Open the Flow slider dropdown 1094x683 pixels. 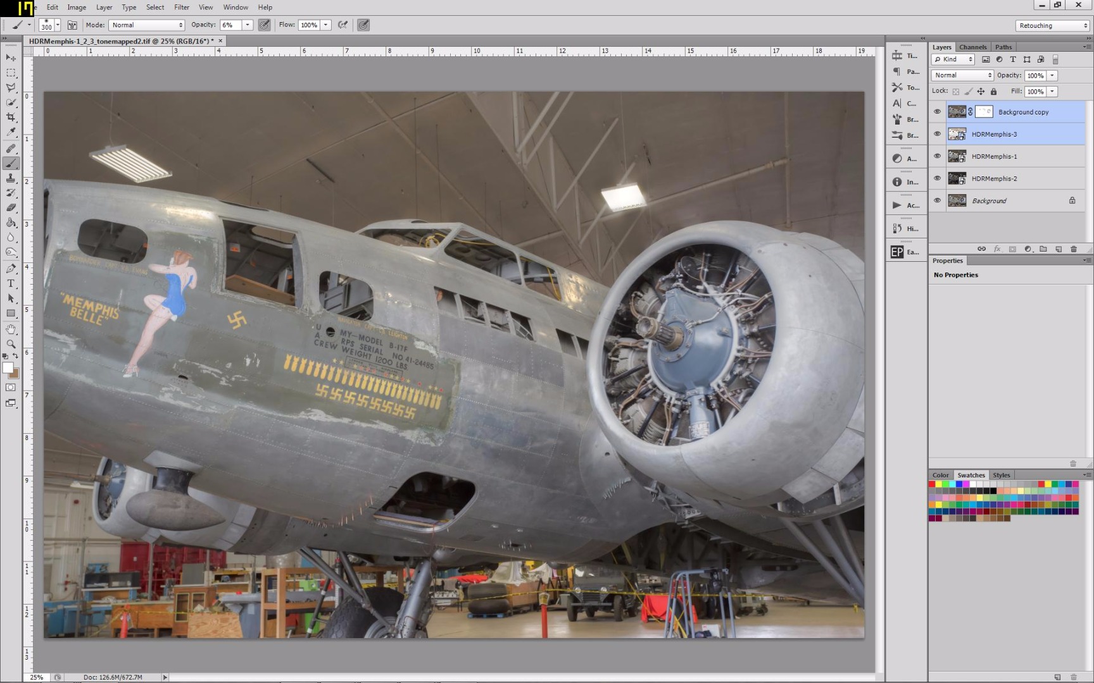tap(326, 25)
